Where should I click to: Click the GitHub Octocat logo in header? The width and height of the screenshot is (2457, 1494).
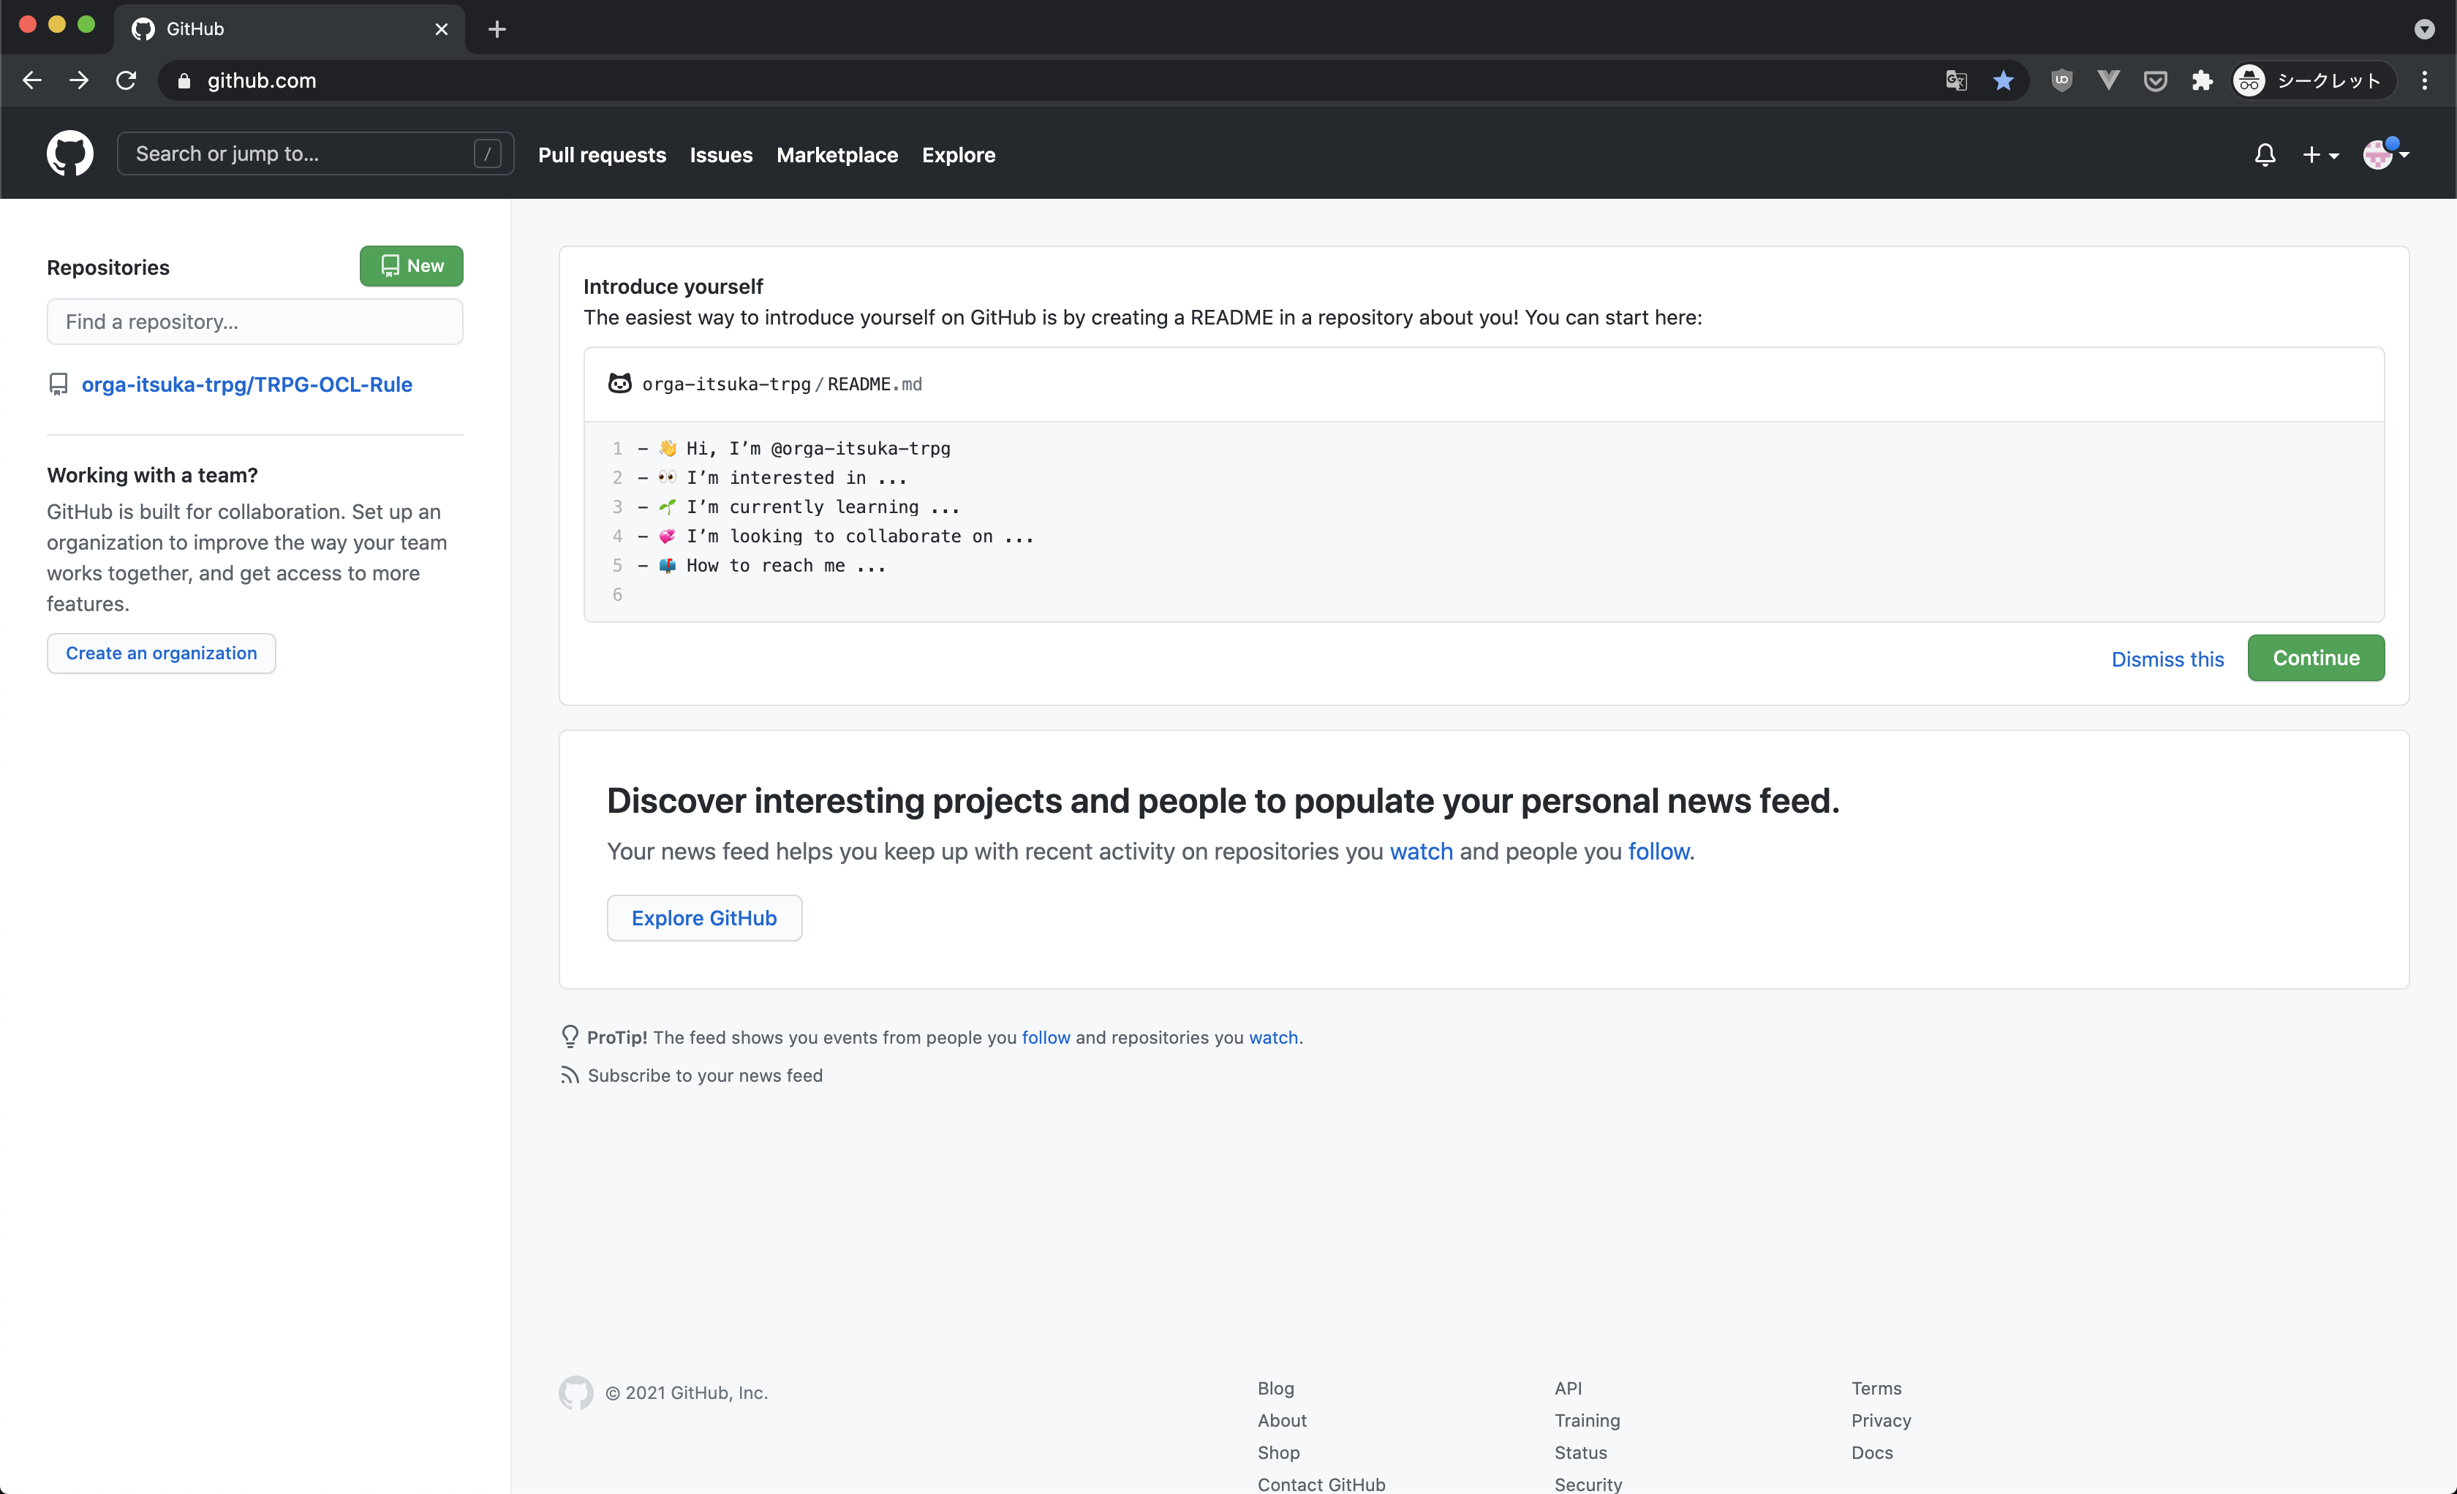[x=69, y=153]
